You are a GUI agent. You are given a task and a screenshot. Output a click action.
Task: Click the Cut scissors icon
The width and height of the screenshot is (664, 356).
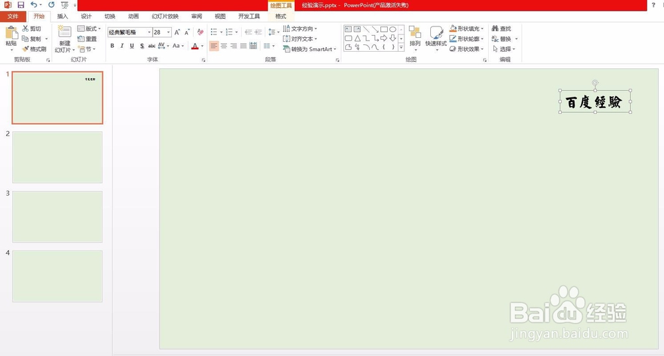pyautogui.click(x=25, y=29)
